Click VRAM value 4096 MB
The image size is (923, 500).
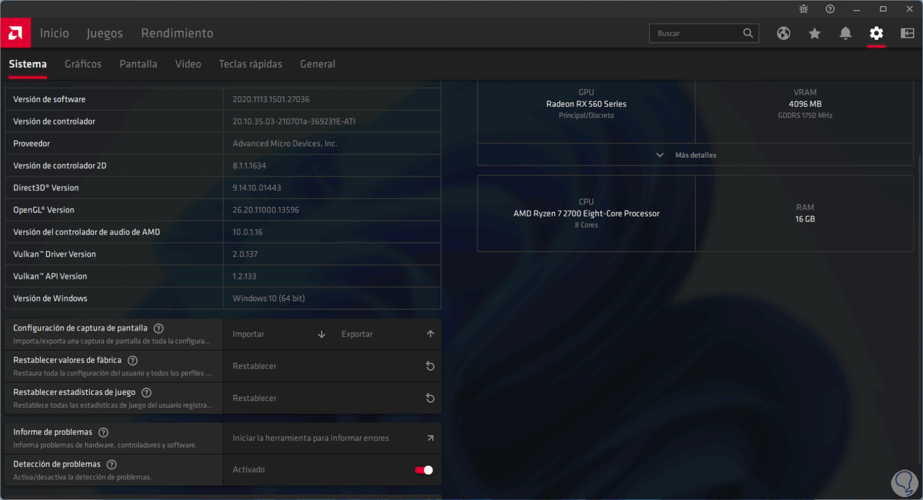[x=805, y=104]
